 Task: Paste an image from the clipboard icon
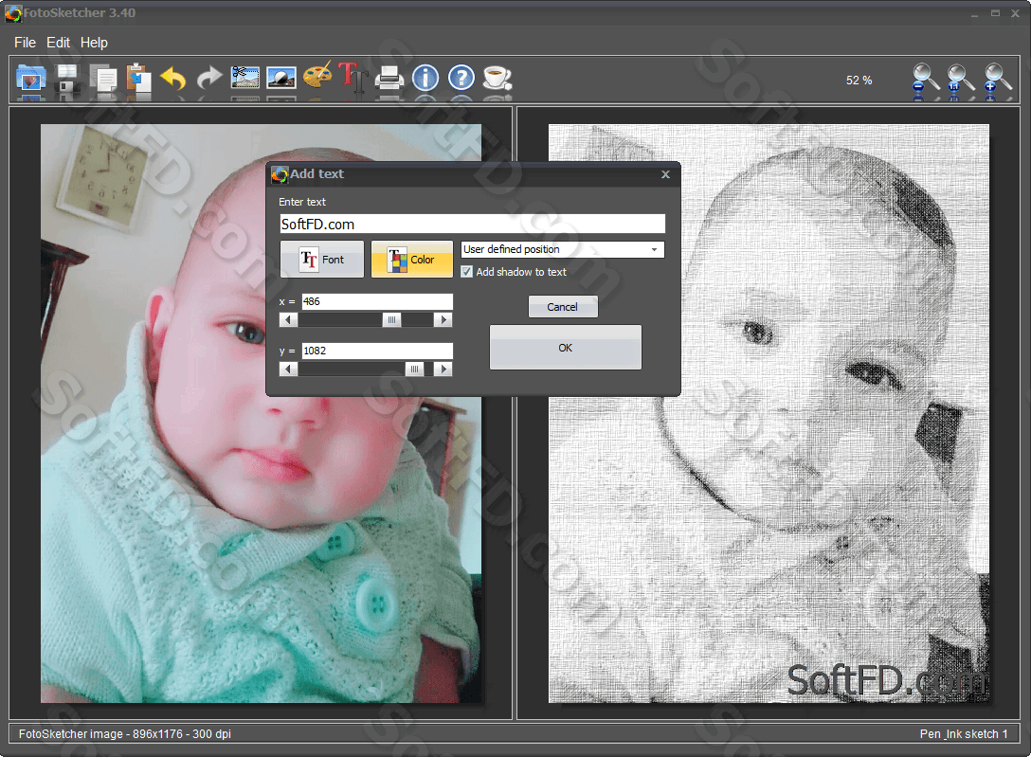point(138,79)
